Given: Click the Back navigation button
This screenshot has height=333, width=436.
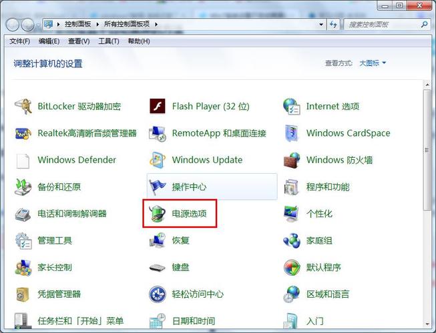Looking at the screenshot, I should pos(13,25).
